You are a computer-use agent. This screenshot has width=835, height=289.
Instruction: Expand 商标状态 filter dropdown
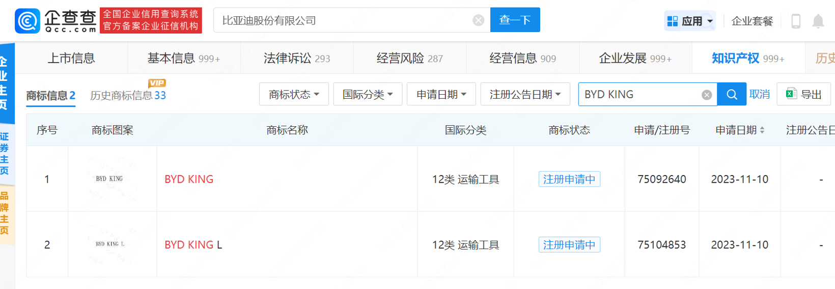(x=294, y=94)
